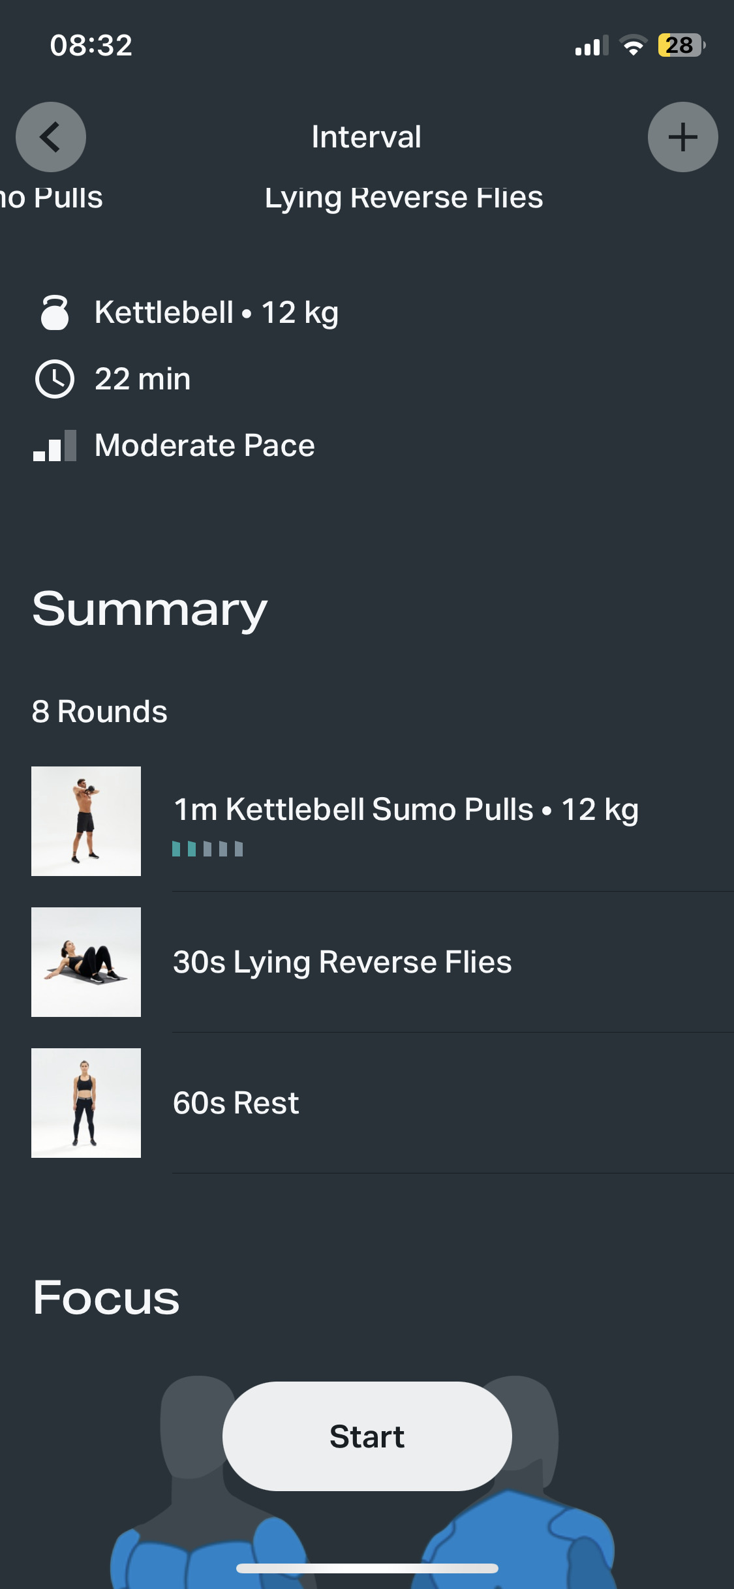This screenshot has width=734, height=1589.
Task: Tap the back arrow button
Action: (51, 137)
